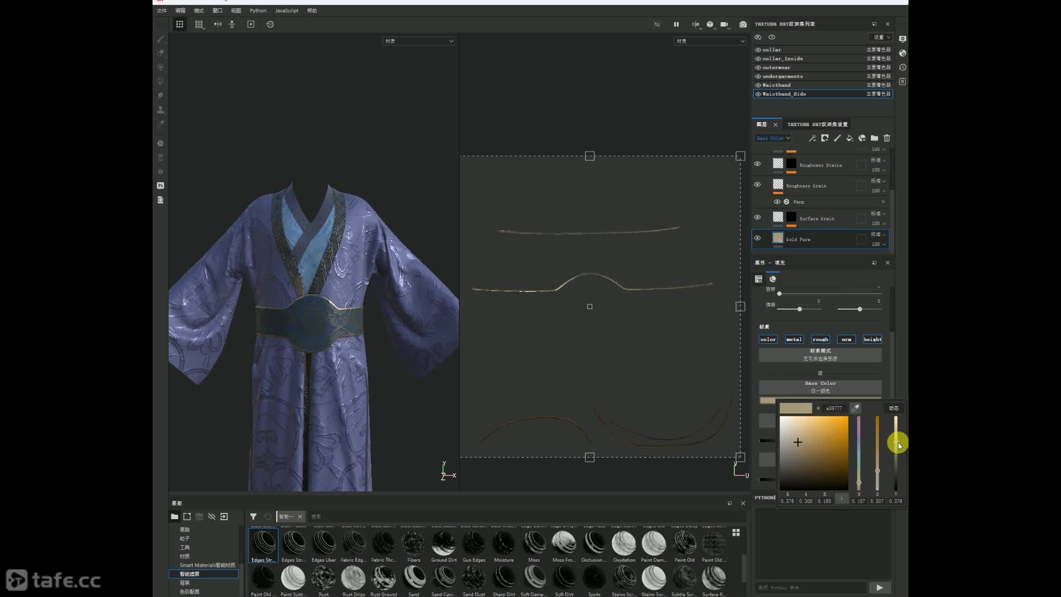The image size is (1061, 597).
Task: Click the rough tab in material section
Action: pyautogui.click(x=820, y=339)
